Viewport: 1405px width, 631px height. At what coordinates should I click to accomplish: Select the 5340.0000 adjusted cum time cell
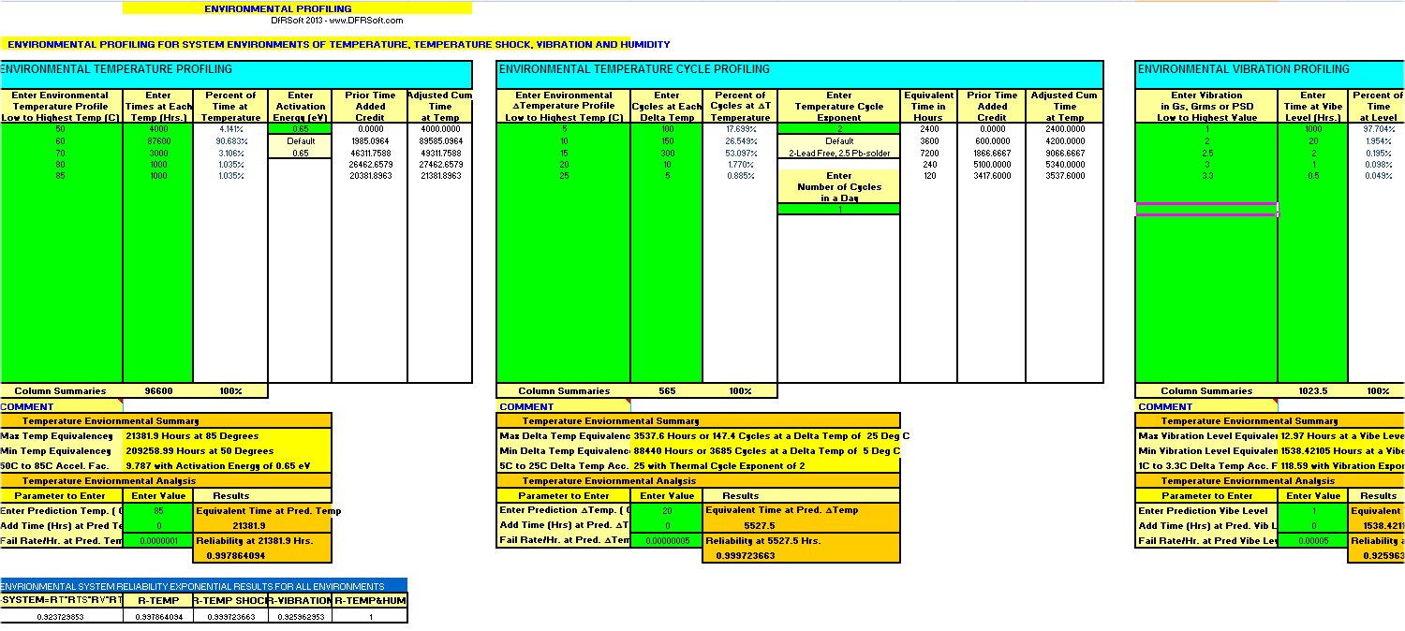[x=1064, y=164]
